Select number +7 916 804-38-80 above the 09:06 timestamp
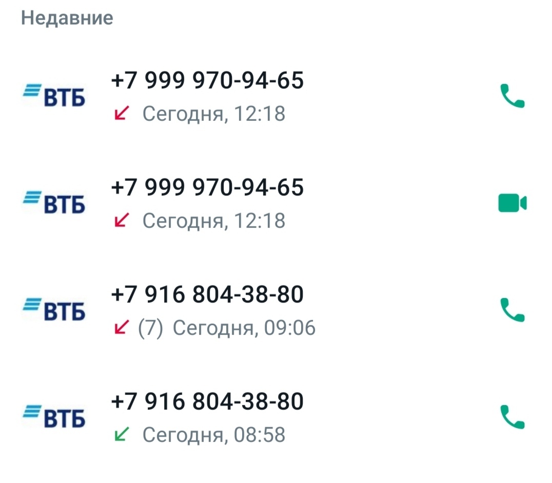The width and height of the screenshot is (552, 483). click(x=207, y=295)
